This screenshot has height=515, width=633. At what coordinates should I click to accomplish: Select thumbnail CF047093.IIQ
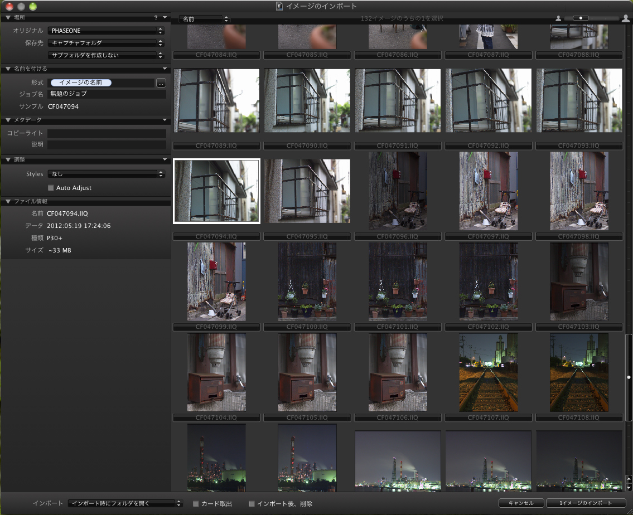[x=579, y=100]
